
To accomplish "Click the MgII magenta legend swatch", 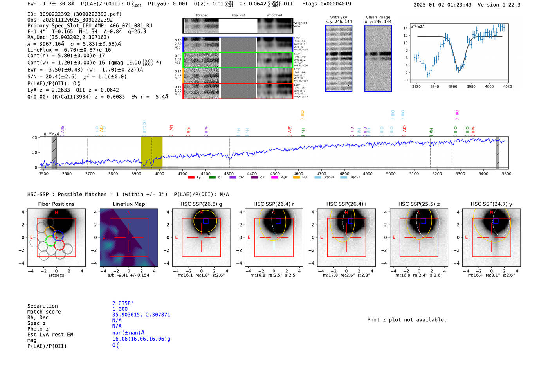I will [x=275, y=178].
